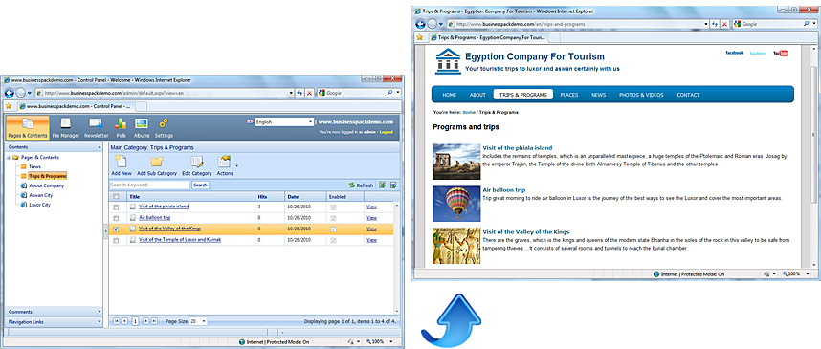Expand the Comments panel
Viewport: 821px width, 349px height.
click(x=54, y=312)
